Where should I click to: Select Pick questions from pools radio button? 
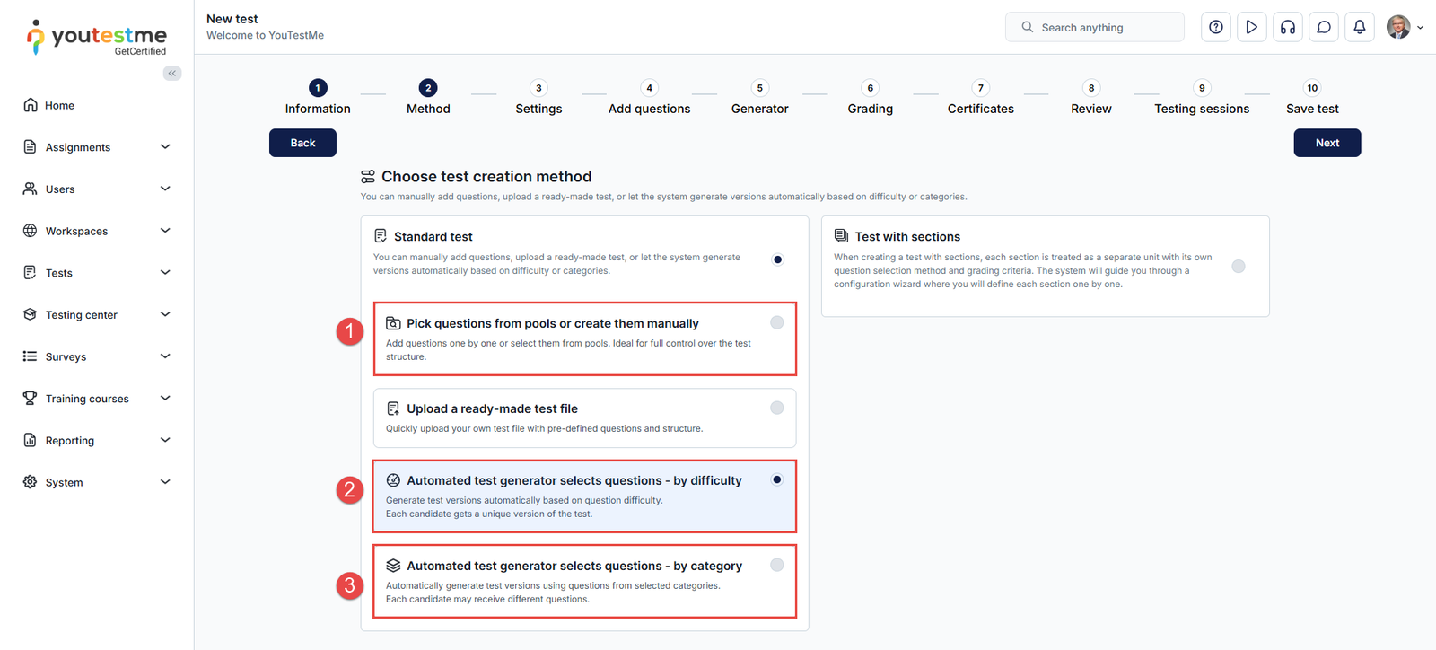[x=777, y=322]
